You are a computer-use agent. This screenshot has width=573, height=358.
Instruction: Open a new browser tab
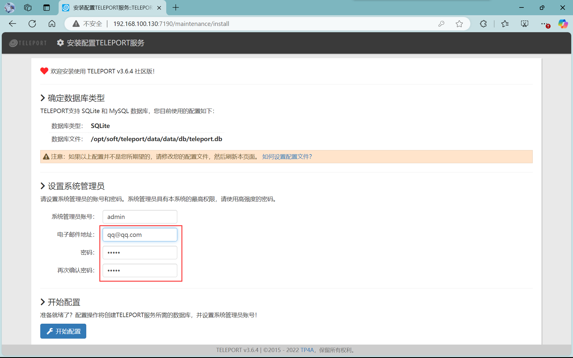coord(176,8)
